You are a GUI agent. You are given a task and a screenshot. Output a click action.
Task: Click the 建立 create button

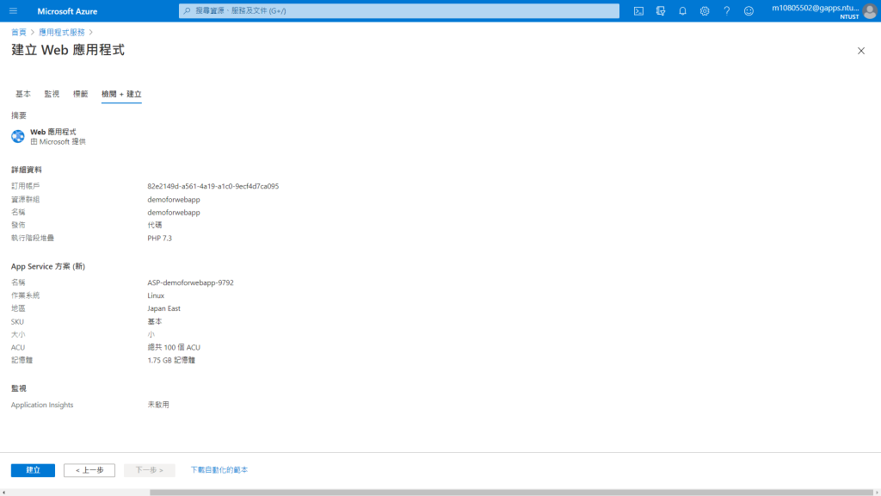[34, 470]
